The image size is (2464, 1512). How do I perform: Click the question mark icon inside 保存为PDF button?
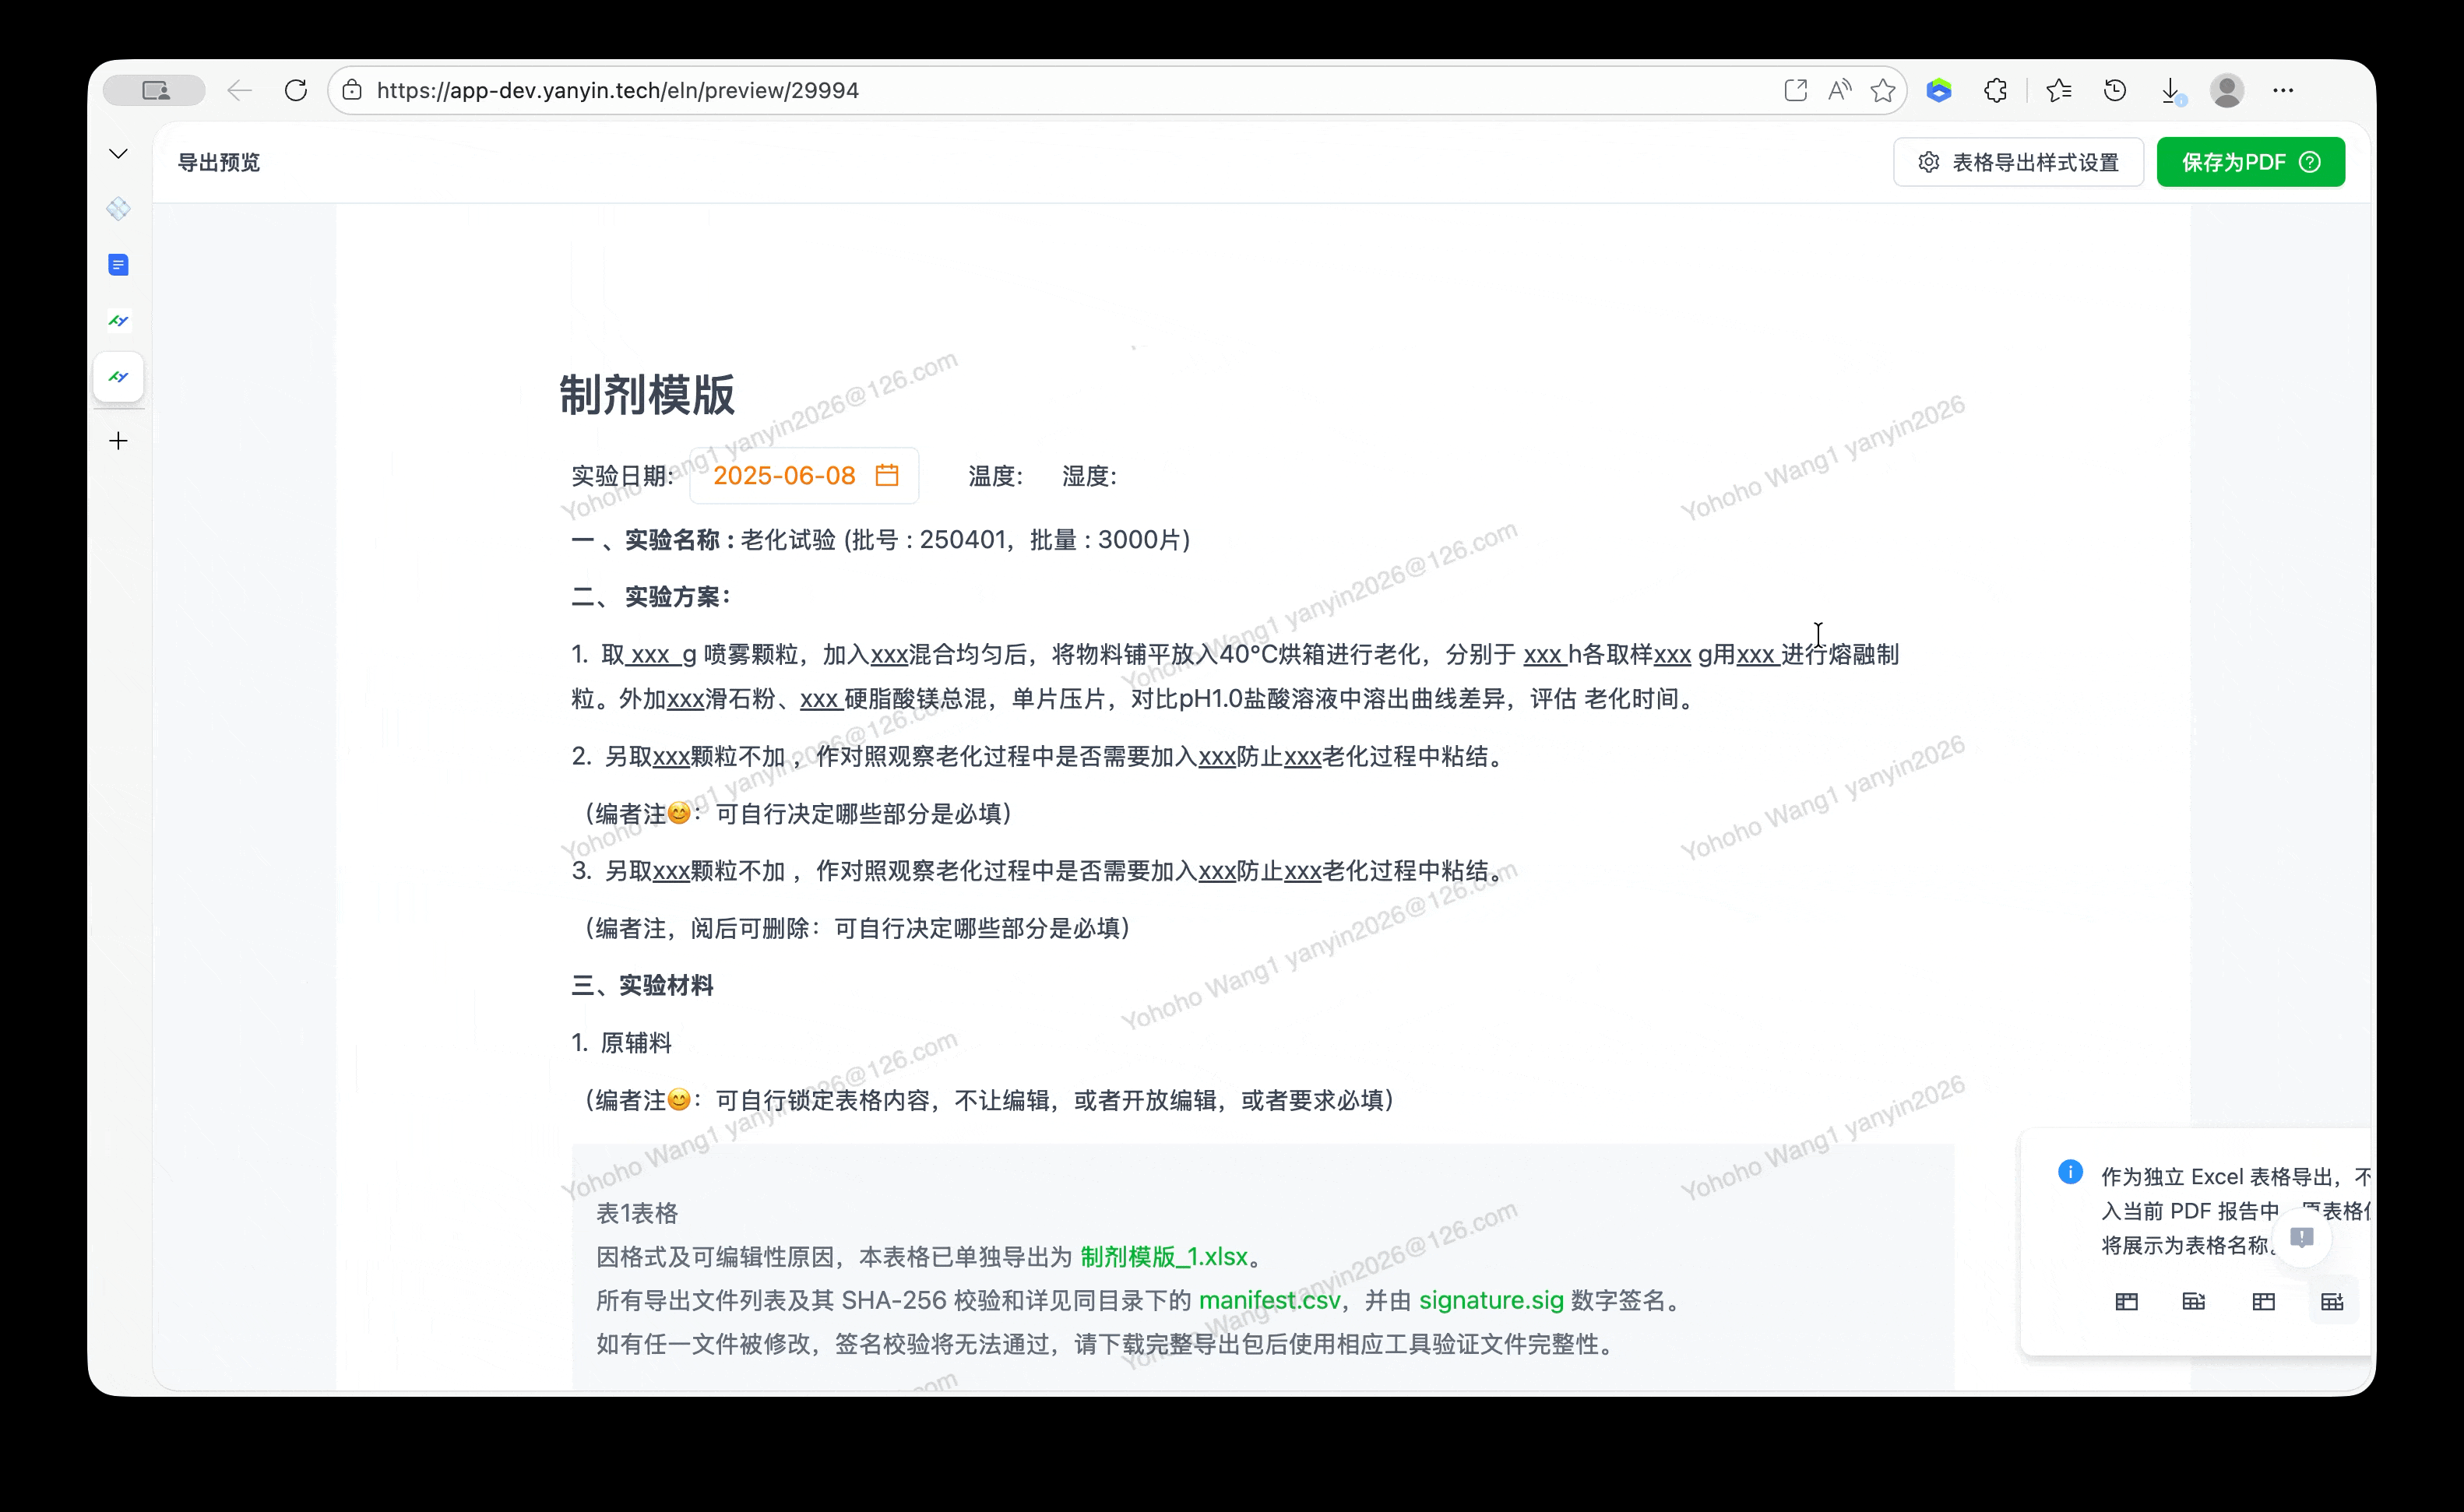point(2310,161)
